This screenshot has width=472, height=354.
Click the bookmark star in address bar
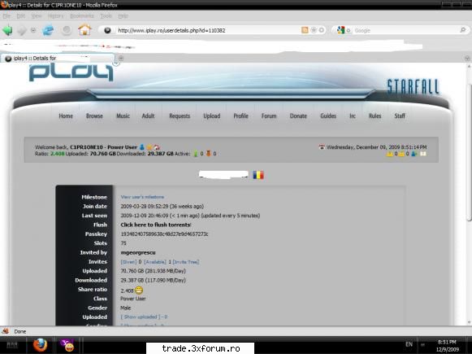tap(314, 30)
